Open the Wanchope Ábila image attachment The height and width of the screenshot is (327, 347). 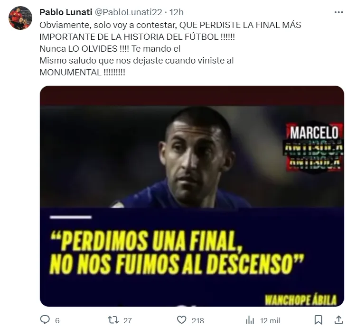coord(192,196)
